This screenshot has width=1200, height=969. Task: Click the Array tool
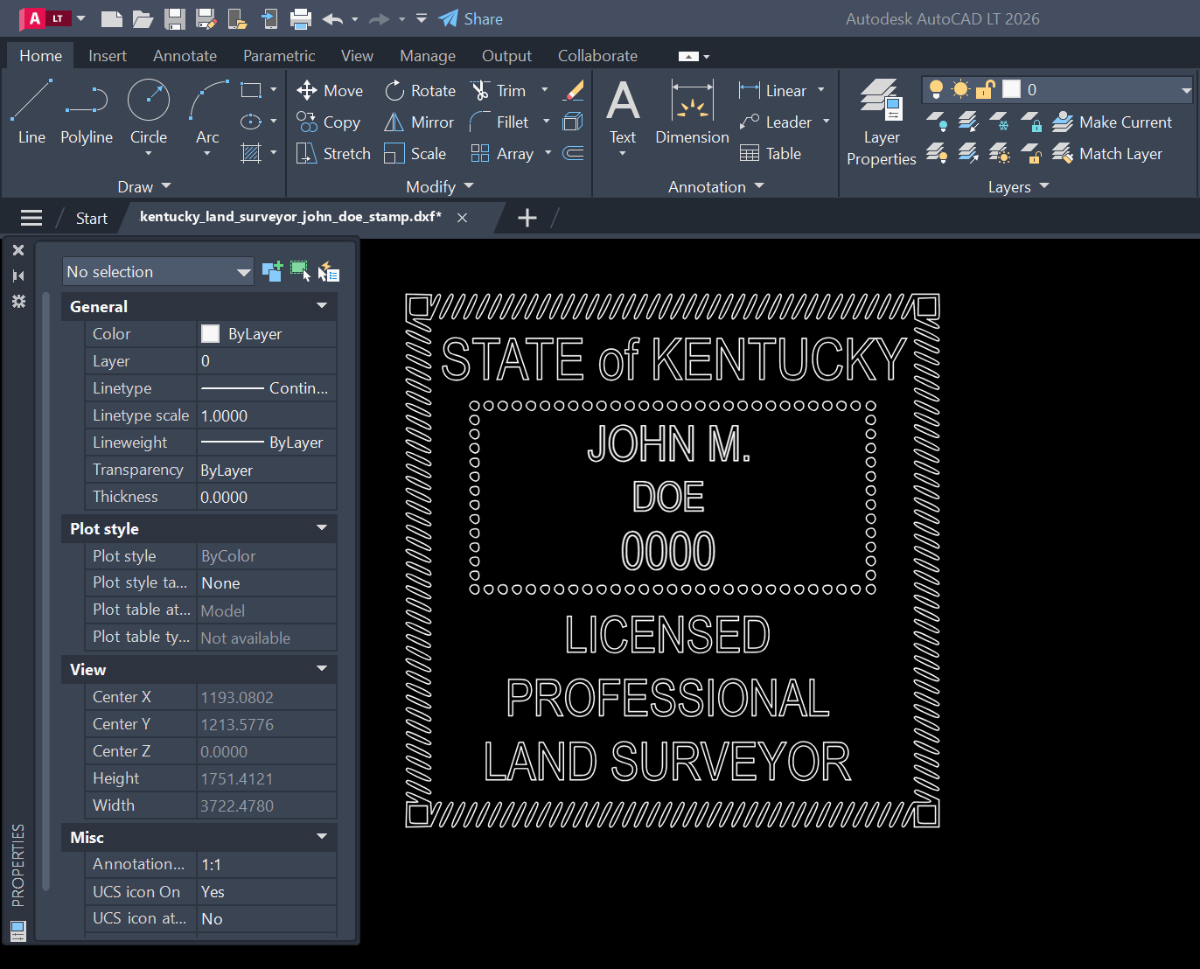[x=502, y=153]
